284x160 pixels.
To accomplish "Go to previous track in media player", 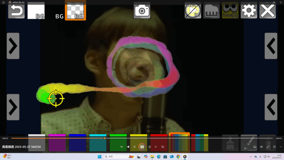I will pos(128,147).
